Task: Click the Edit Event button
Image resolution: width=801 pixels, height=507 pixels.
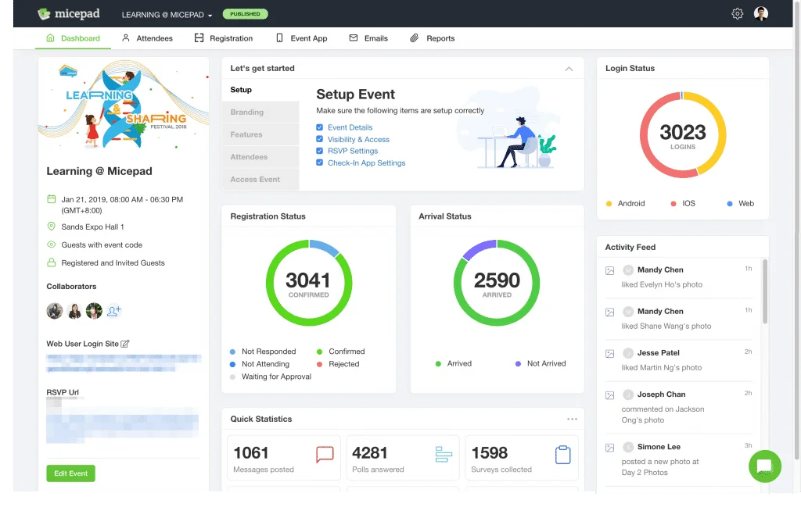Action: pos(70,473)
